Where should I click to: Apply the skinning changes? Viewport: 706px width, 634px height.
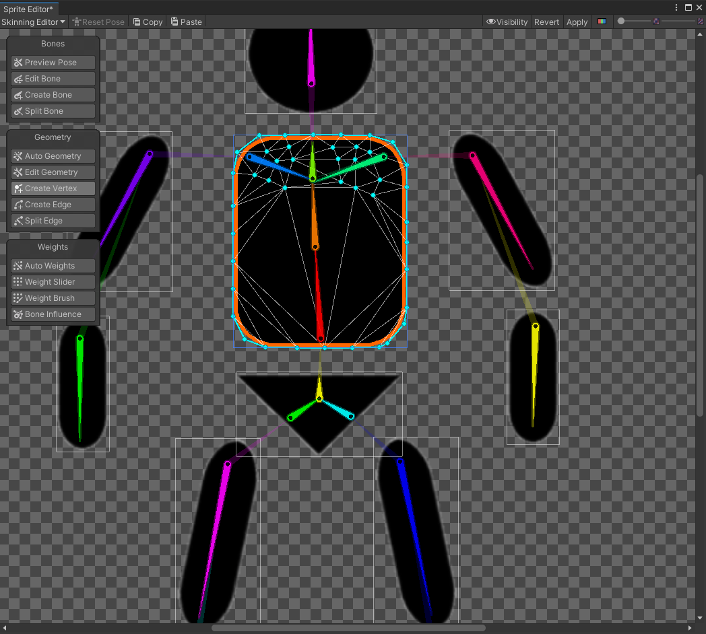pyautogui.click(x=577, y=22)
